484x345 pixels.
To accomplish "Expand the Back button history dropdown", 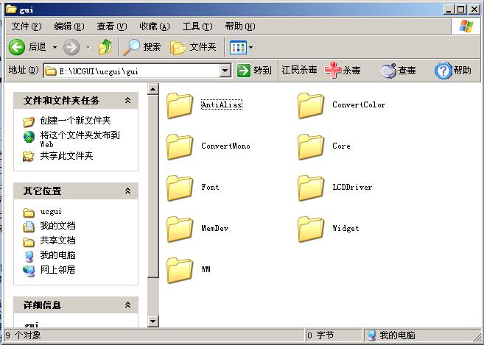I will [x=55, y=48].
